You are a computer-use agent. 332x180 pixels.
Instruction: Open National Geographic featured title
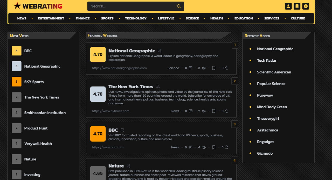132,51
